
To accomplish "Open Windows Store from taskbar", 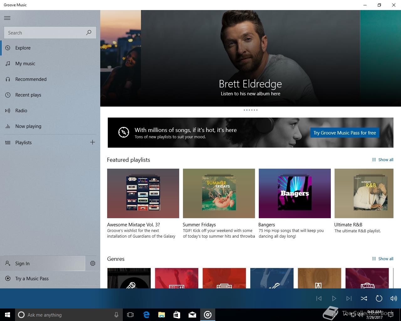I will (177, 315).
